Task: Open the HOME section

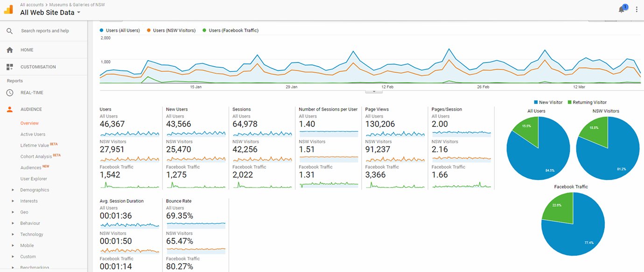Action: (27, 50)
